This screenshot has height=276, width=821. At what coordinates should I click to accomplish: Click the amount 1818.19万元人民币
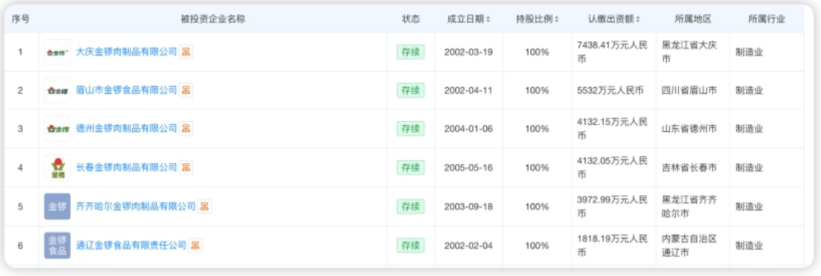pyautogui.click(x=613, y=245)
